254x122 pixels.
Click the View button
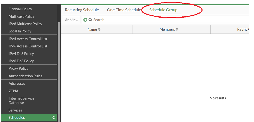[x=72, y=20]
